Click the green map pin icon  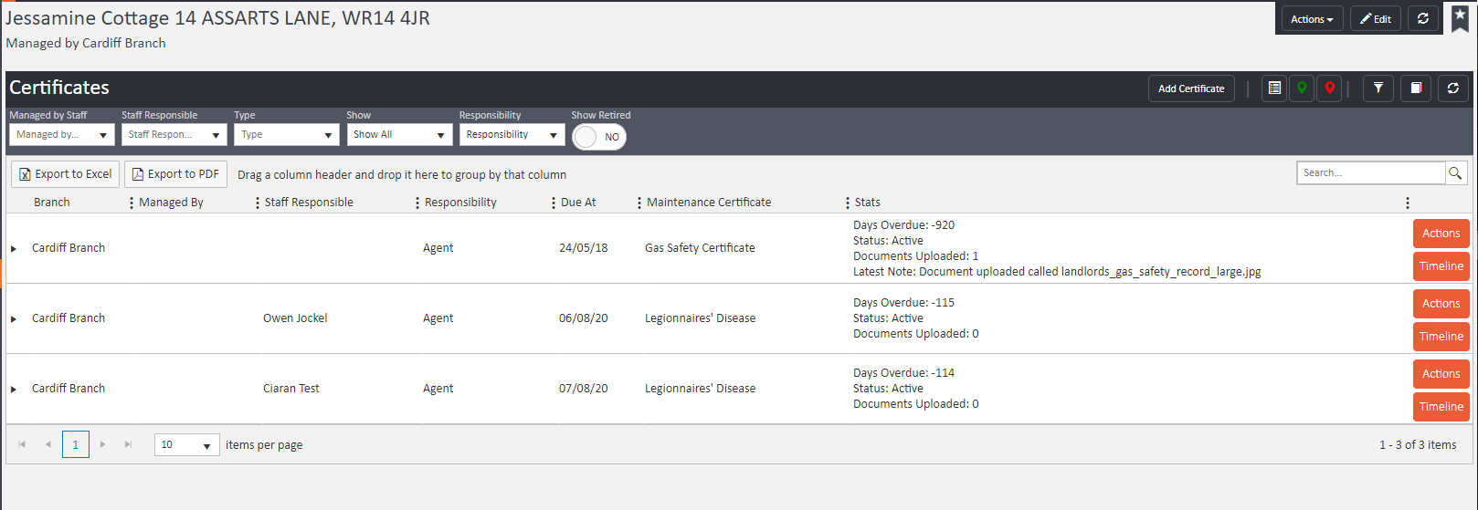point(1302,88)
